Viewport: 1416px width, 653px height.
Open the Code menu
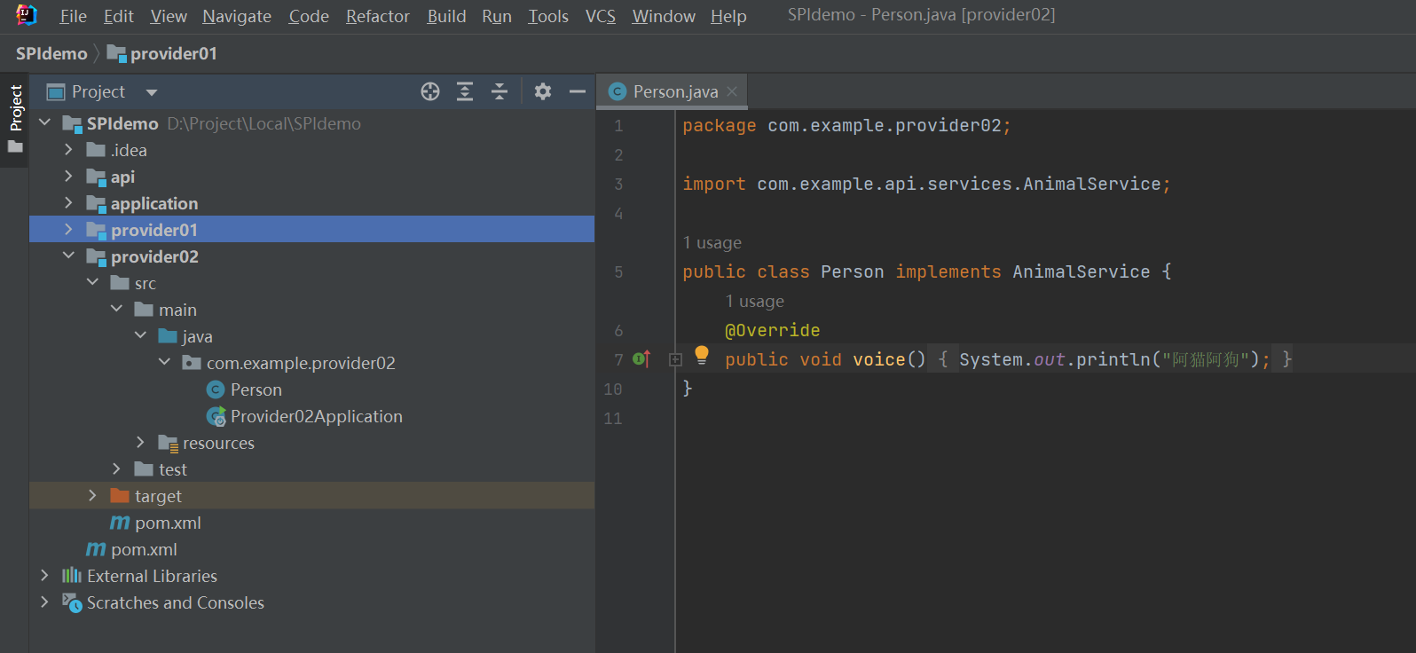[309, 16]
